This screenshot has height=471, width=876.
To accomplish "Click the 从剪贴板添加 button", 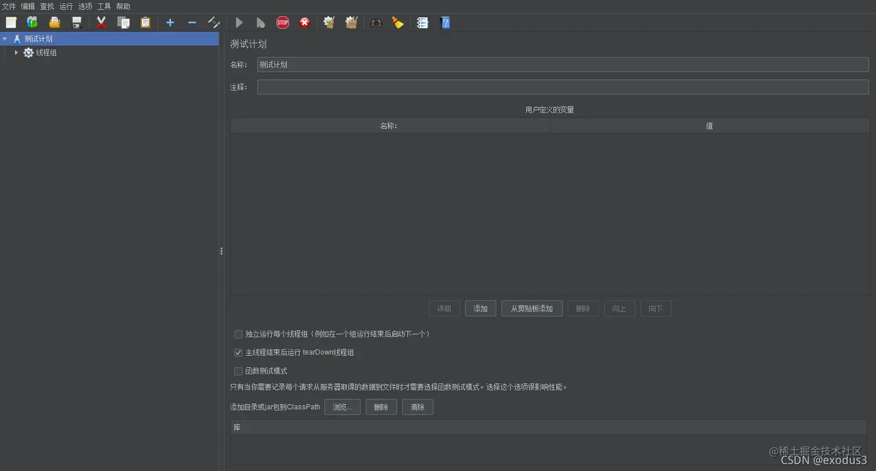I will (531, 308).
